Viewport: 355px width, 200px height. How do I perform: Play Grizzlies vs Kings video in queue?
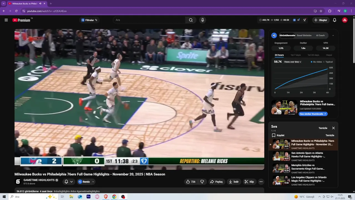(x=304, y=169)
